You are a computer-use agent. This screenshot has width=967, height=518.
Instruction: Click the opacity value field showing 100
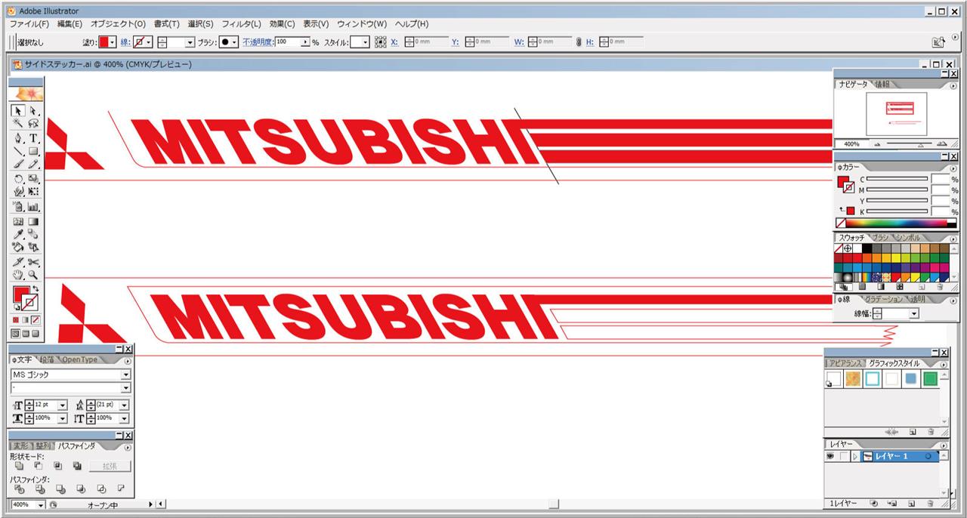[x=288, y=42]
